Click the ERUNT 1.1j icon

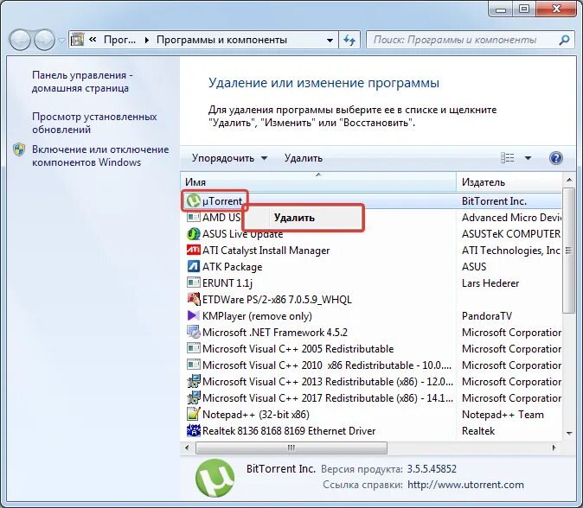click(x=194, y=283)
